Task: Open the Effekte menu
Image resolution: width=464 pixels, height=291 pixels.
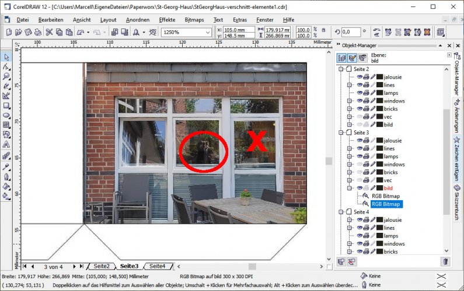Action: (x=167, y=20)
